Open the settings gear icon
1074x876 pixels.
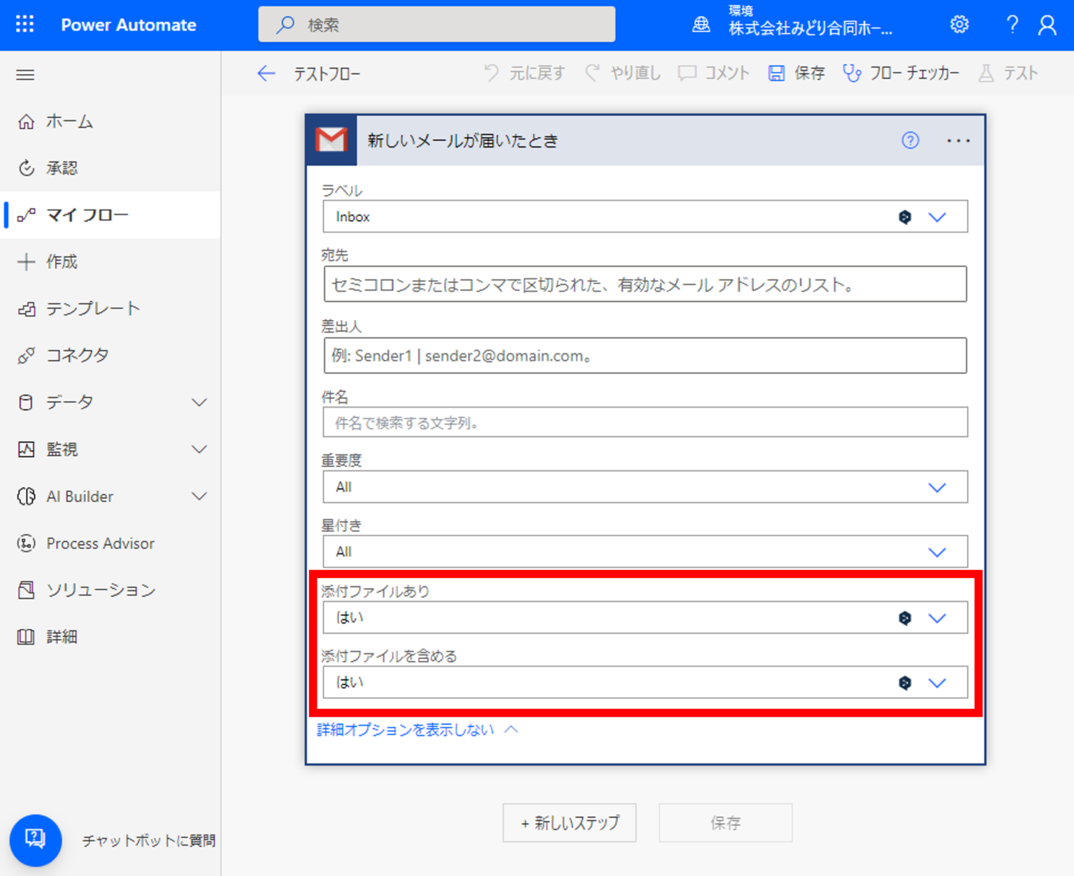(x=959, y=24)
